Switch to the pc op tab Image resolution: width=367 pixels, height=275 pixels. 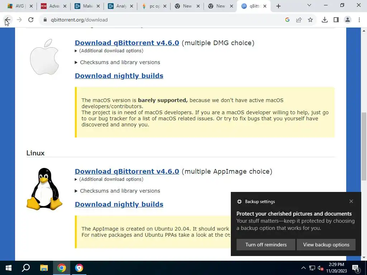(x=153, y=6)
